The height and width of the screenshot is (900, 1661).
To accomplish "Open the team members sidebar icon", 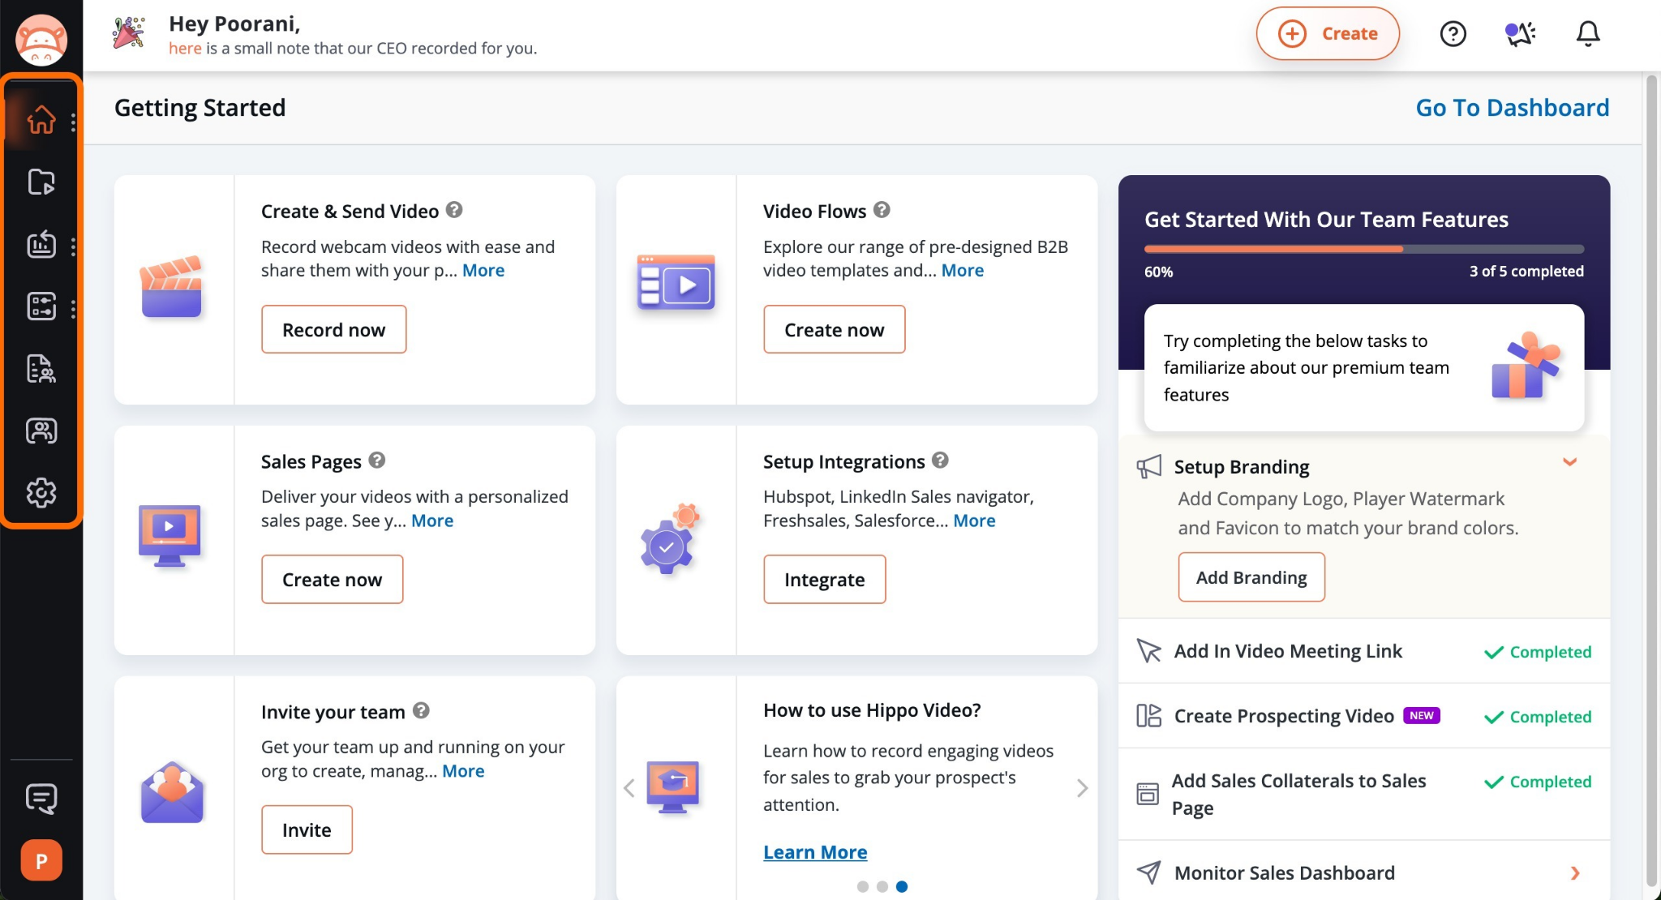I will 41,431.
